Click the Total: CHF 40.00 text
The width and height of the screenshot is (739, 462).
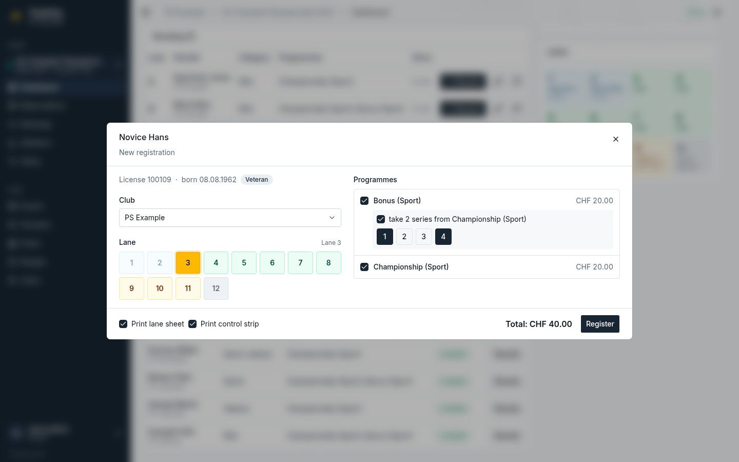coord(538,324)
